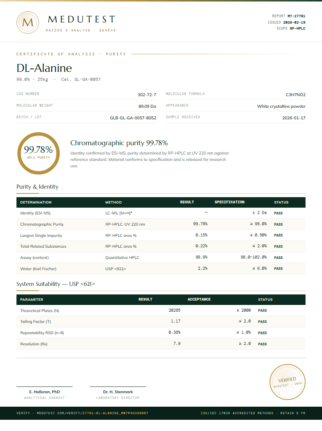Click PASS status for Resolution (Rs)

pyautogui.click(x=262, y=344)
